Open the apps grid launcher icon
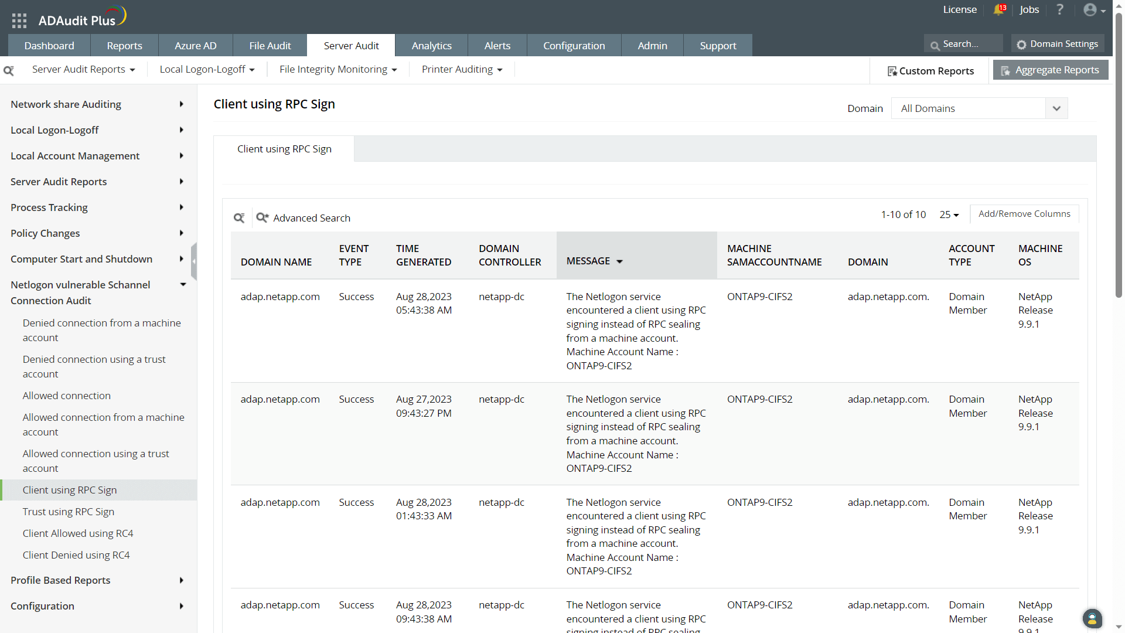Screen dimensions: 1125x633 (19, 21)
